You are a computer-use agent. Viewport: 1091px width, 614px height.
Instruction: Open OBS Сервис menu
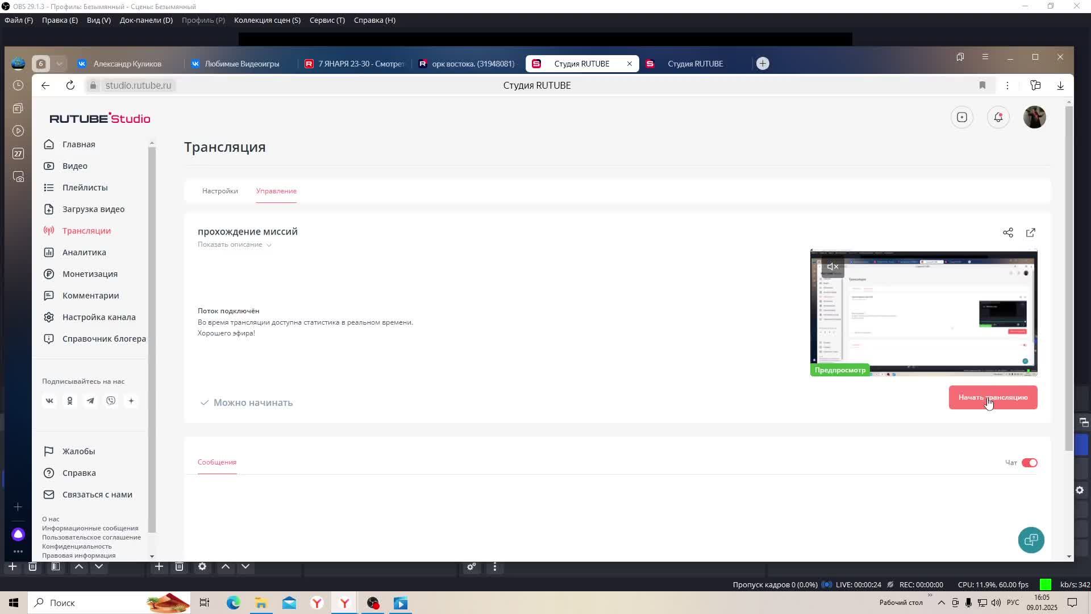[327, 20]
